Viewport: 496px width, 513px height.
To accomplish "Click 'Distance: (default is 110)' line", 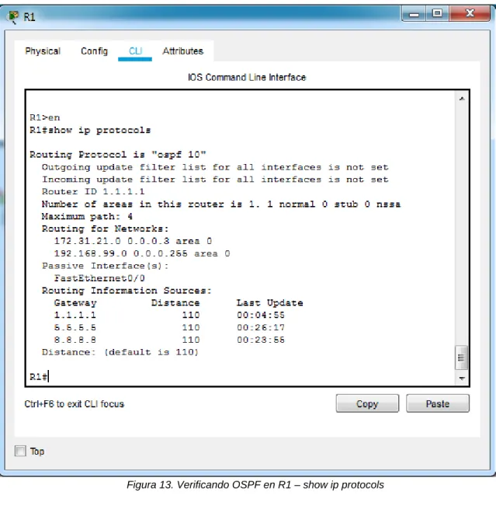I will point(120,352).
